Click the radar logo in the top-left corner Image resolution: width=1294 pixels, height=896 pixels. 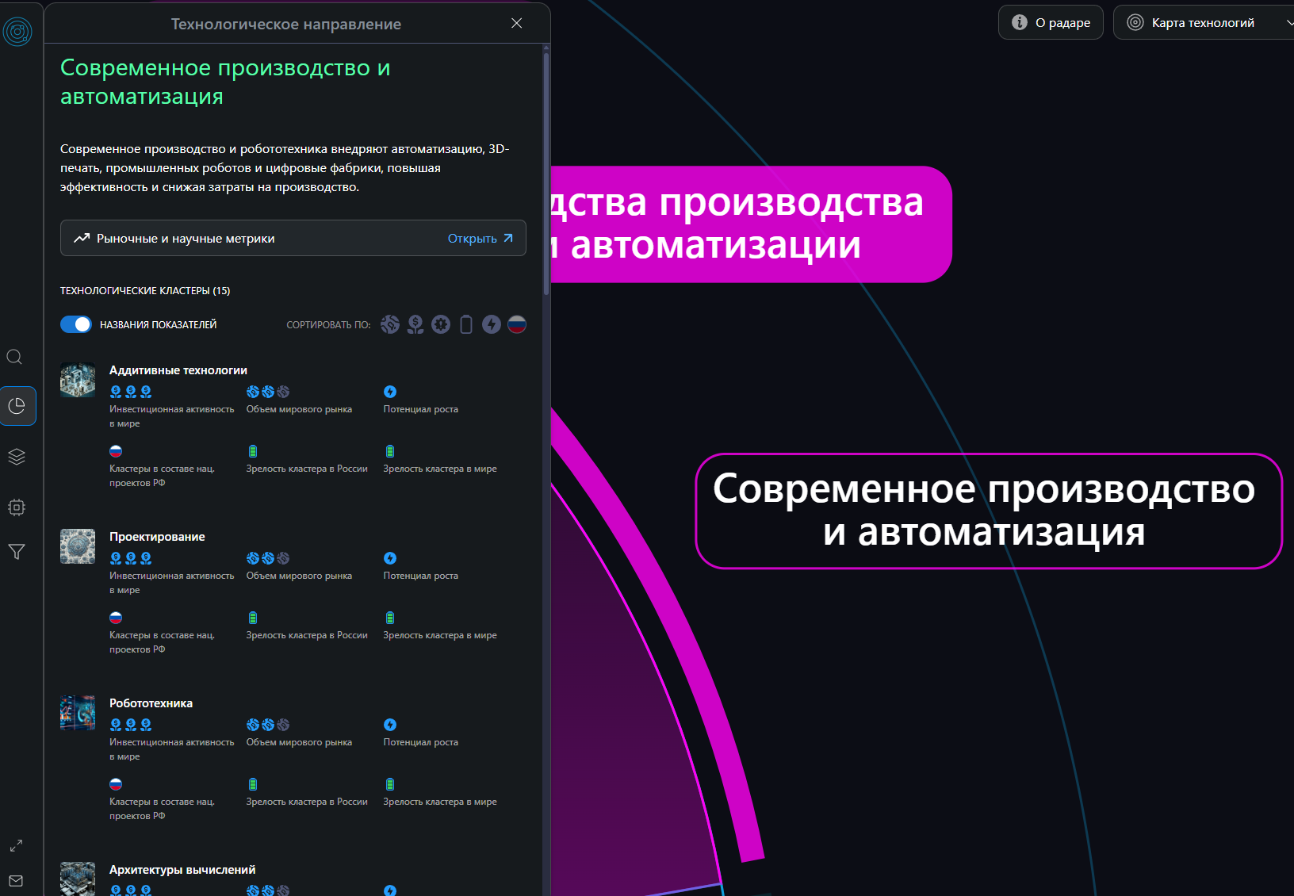[17, 32]
